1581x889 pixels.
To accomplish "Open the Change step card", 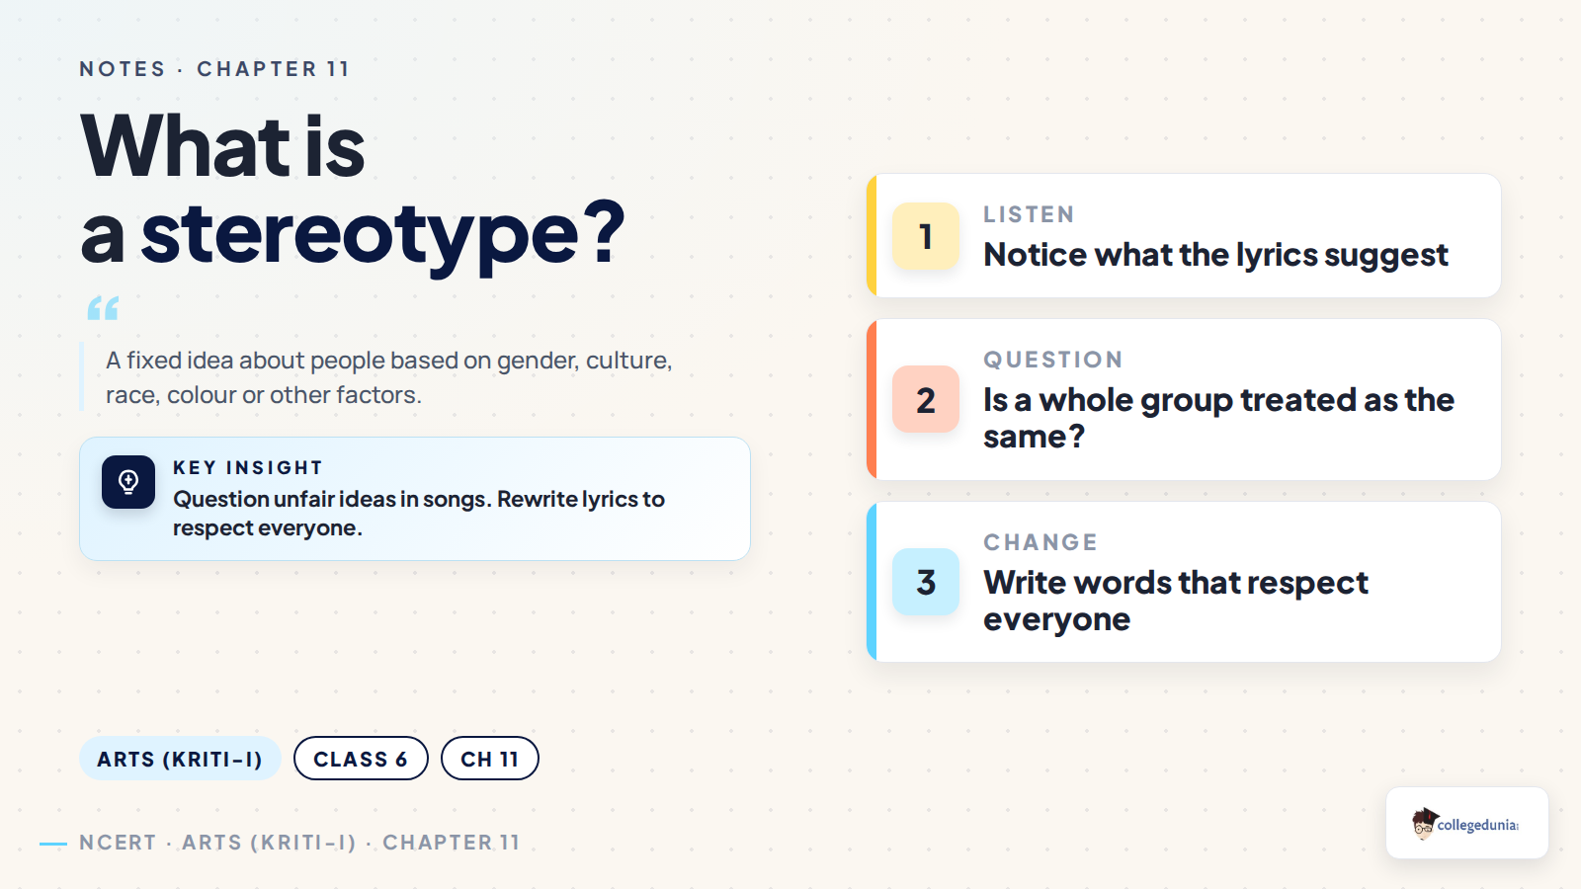I will [x=1184, y=582].
